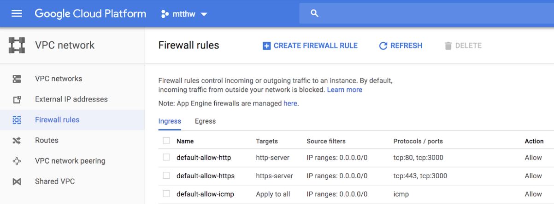Image resolution: width=554 pixels, height=204 pixels.
Task: Click the search magnifier icon
Action: click(x=315, y=14)
